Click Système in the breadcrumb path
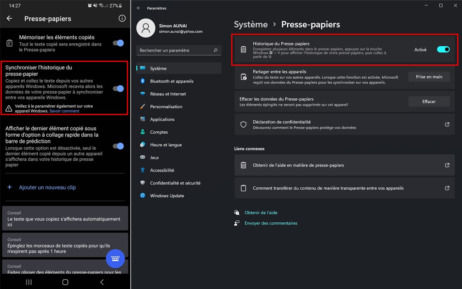462x289 pixels. (x=250, y=24)
